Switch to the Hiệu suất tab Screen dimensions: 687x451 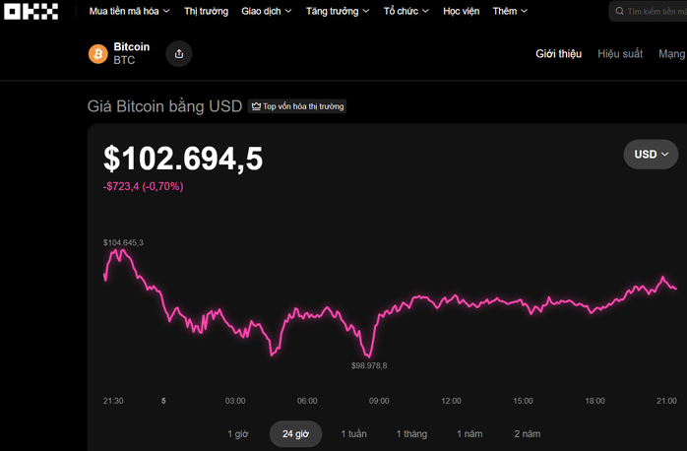(618, 54)
